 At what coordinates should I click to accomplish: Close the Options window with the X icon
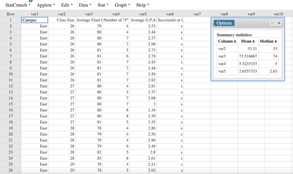click(279, 23)
